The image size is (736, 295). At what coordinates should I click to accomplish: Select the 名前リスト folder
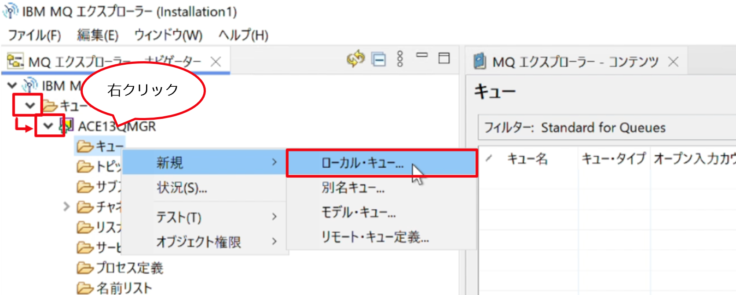point(114,288)
